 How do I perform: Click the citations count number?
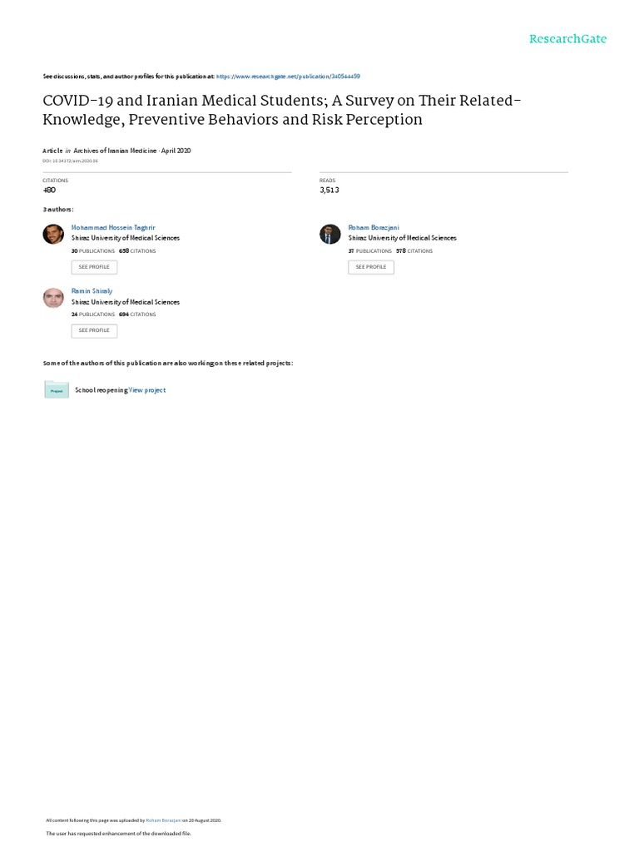tap(49, 190)
